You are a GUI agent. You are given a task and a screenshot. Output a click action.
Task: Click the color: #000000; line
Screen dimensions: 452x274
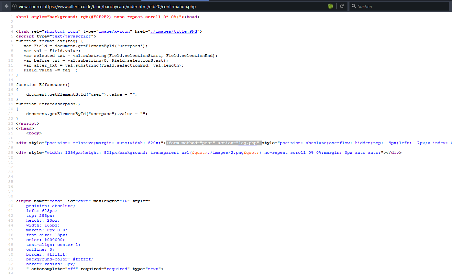45,240
